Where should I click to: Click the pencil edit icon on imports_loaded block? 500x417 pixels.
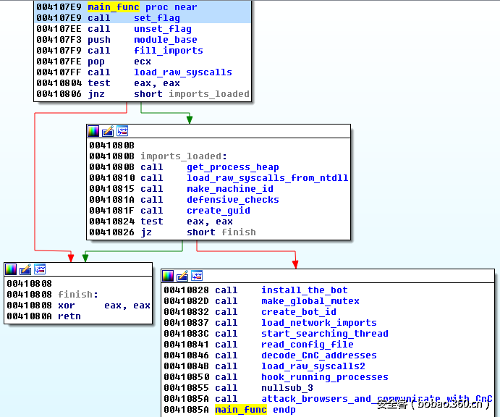click(x=108, y=131)
